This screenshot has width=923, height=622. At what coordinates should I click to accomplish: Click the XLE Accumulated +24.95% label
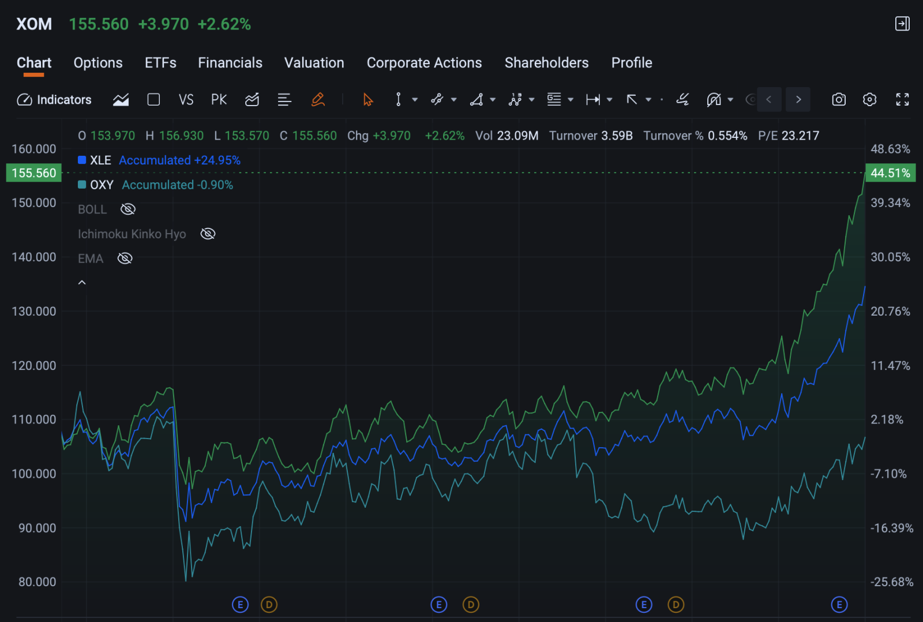pyautogui.click(x=179, y=160)
